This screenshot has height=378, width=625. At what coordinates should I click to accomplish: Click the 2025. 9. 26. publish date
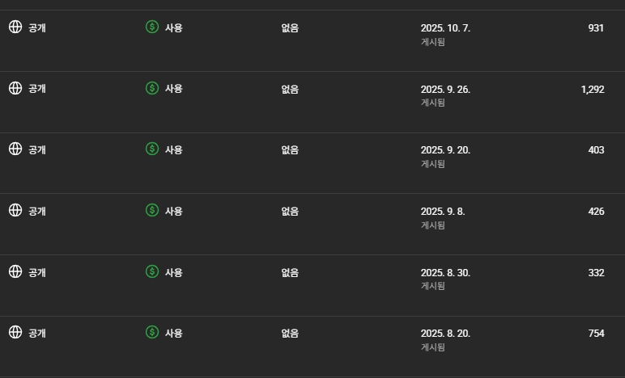(x=445, y=90)
